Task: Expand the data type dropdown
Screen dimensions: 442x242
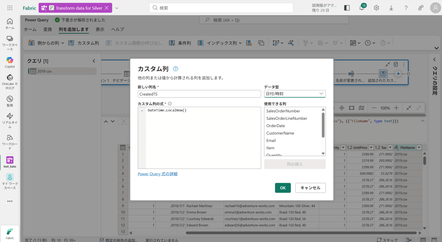Action: tap(295, 94)
